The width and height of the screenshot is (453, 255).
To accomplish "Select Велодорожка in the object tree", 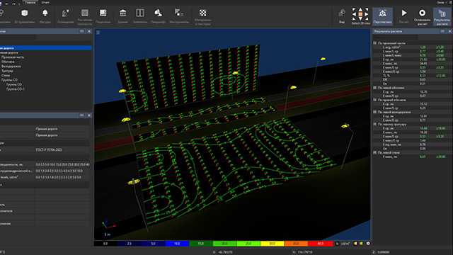I will (11, 66).
